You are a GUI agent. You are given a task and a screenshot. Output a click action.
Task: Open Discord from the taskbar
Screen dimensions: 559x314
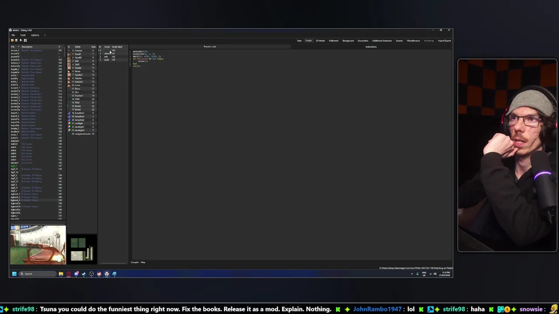(76, 274)
